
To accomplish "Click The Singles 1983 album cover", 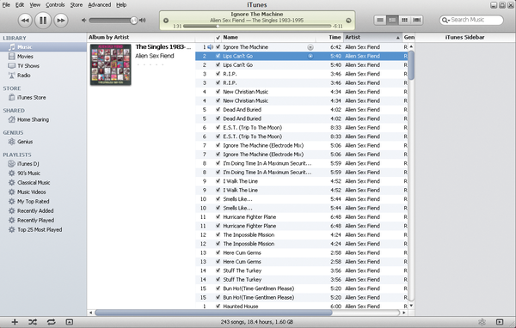I will tap(111, 64).
